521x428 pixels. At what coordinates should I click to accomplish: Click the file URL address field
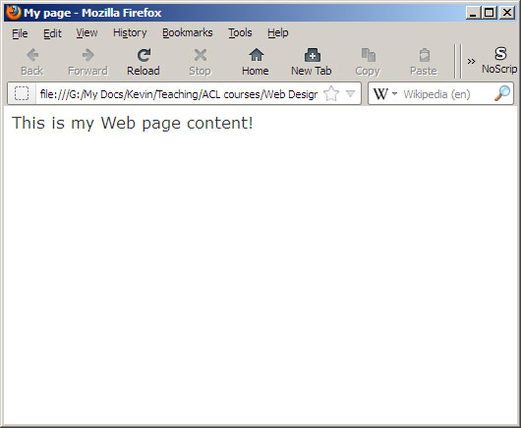(x=179, y=94)
